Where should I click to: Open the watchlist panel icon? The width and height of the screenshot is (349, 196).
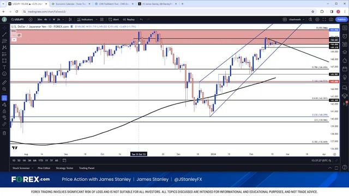tap(345, 28)
